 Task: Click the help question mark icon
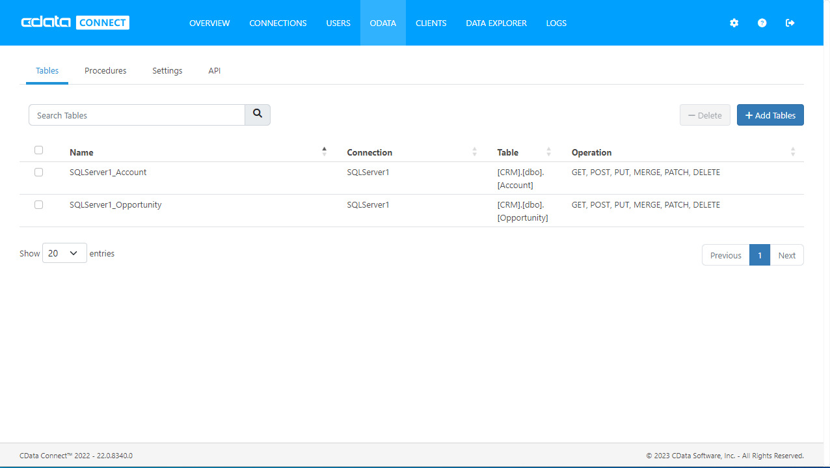tap(762, 23)
